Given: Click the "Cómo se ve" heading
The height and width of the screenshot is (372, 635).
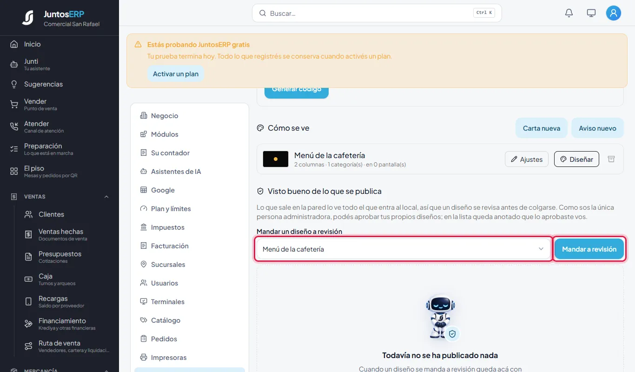Looking at the screenshot, I should pyautogui.click(x=288, y=128).
